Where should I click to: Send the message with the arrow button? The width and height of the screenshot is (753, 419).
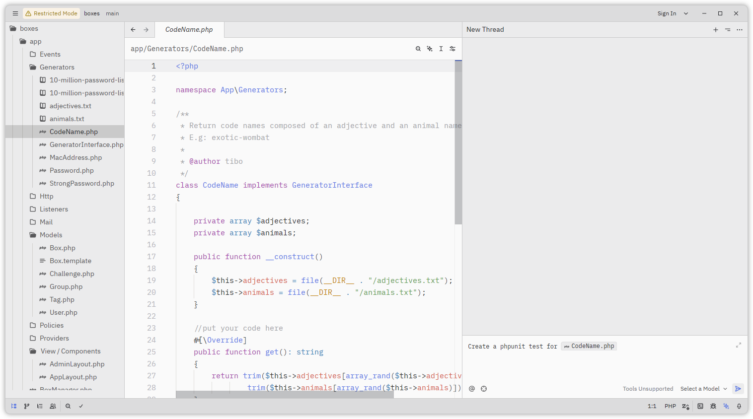point(738,389)
